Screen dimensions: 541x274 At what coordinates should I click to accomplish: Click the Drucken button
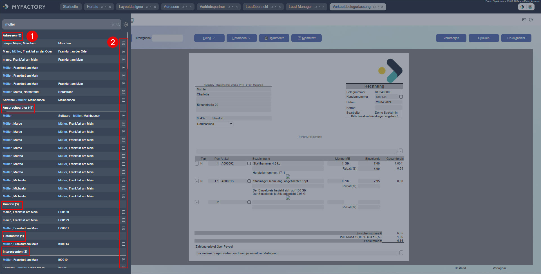(484, 38)
